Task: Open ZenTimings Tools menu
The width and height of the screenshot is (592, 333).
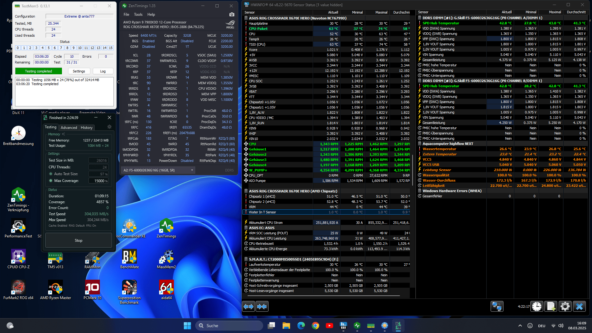Action: coord(138,14)
